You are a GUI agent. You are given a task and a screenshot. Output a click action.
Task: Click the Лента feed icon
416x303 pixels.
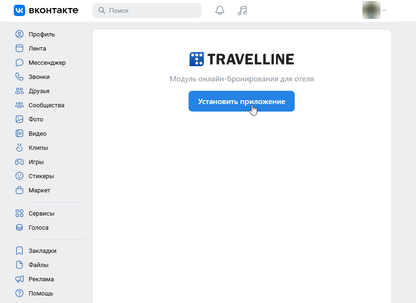click(19, 48)
